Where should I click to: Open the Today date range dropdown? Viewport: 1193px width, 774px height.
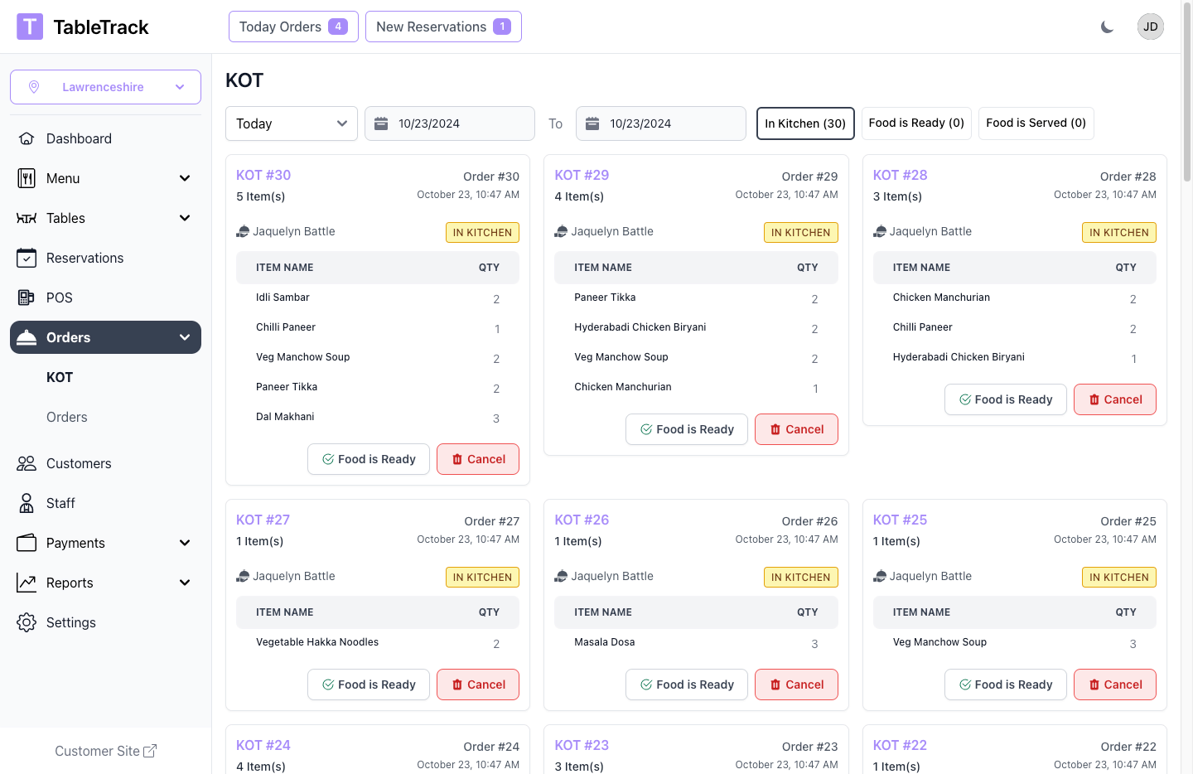[291, 123]
